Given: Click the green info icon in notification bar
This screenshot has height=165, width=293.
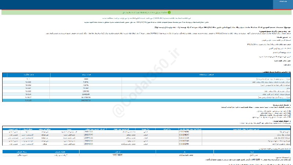Looking at the screenshot, I should (169, 12).
